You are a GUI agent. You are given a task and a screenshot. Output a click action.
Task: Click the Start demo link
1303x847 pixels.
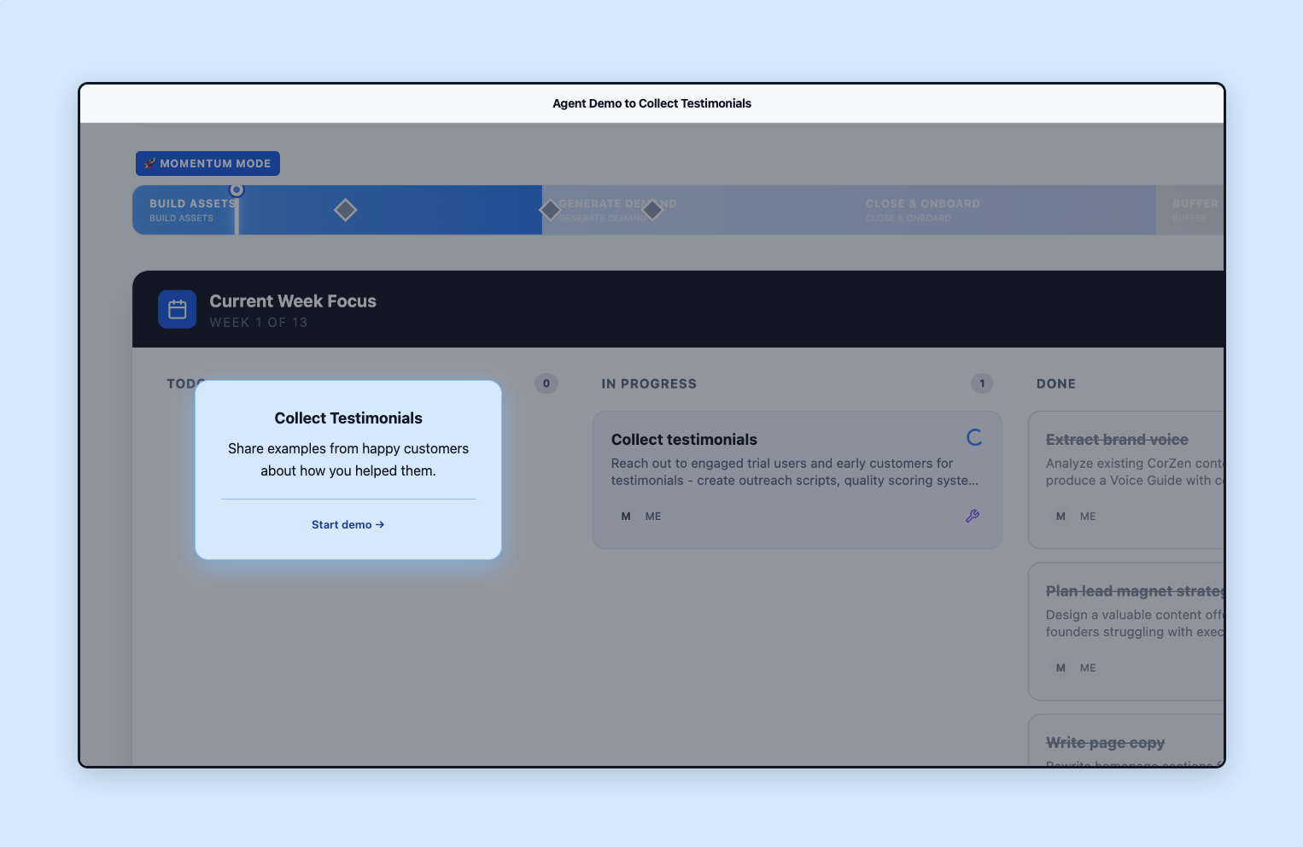(348, 525)
